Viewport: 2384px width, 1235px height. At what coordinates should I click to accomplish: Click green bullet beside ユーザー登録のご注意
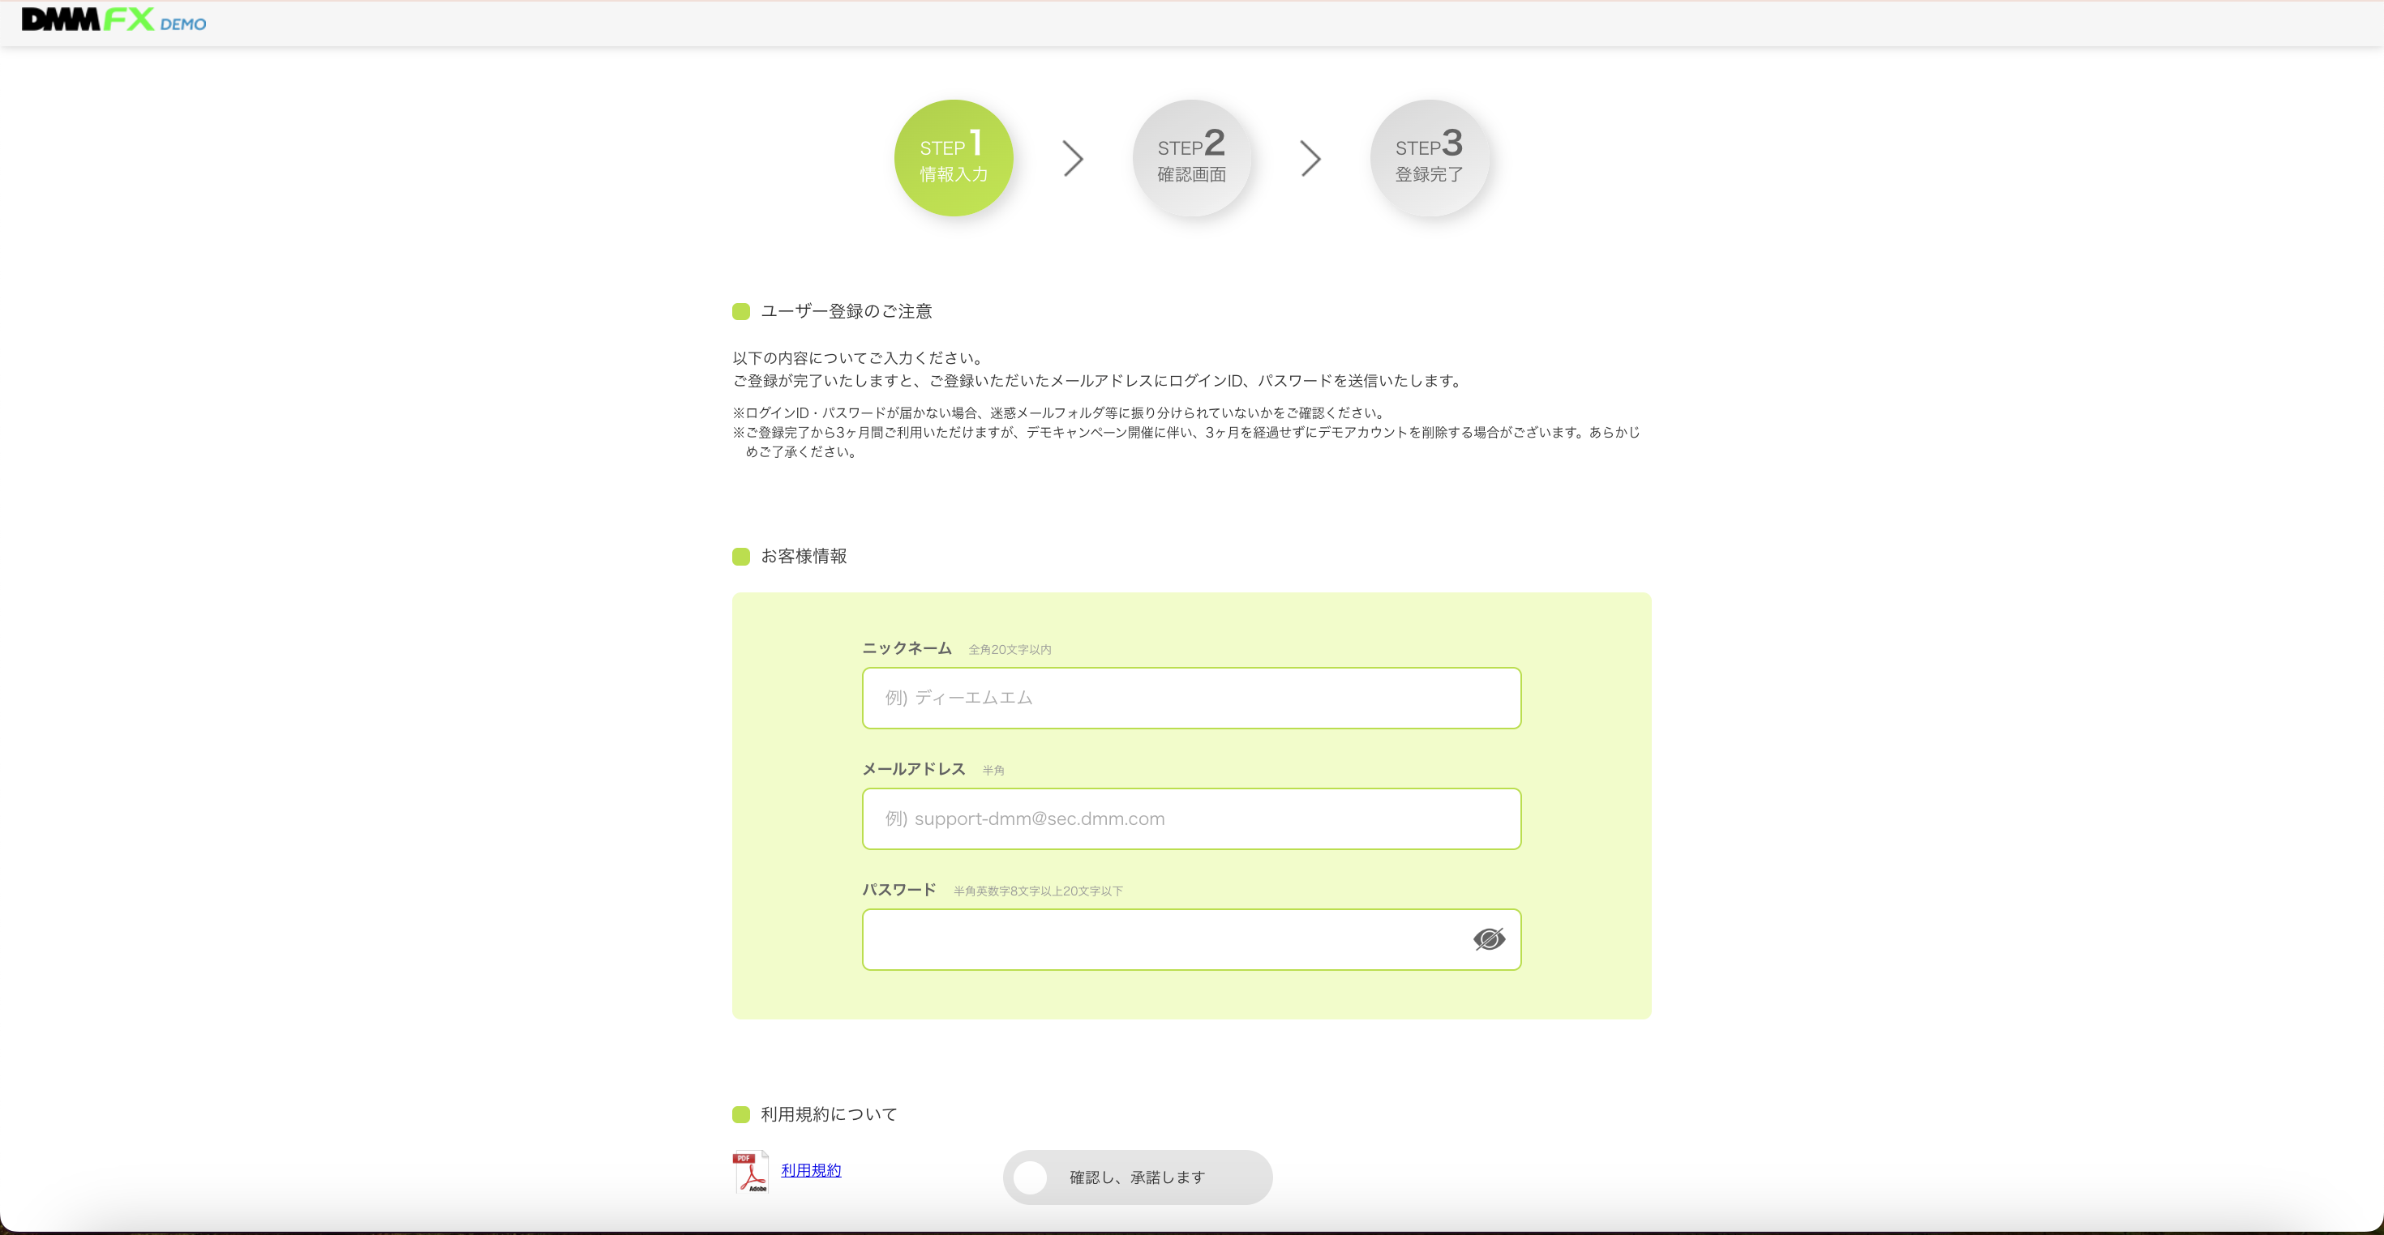click(x=740, y=312)
